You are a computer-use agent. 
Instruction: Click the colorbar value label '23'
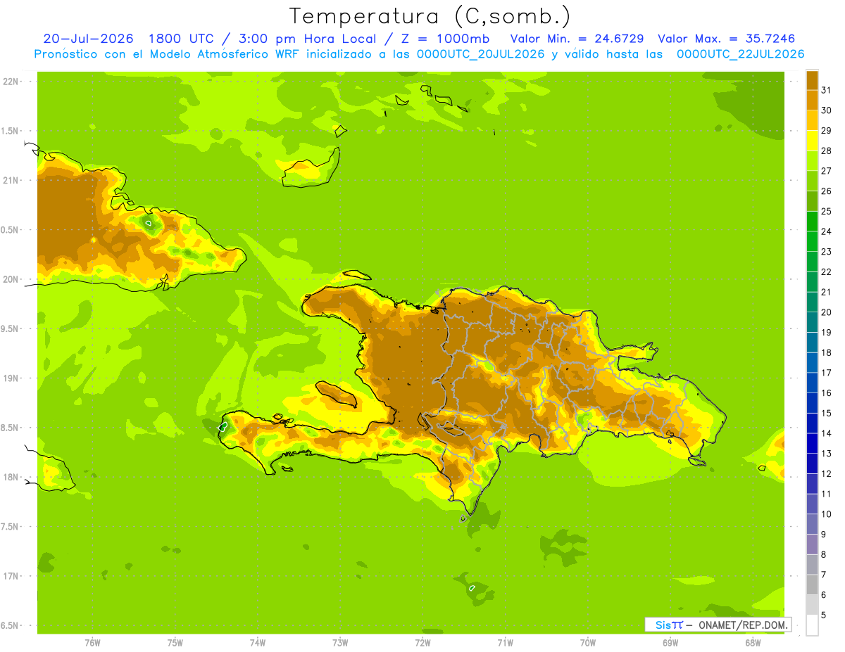[x=827, y=252]
